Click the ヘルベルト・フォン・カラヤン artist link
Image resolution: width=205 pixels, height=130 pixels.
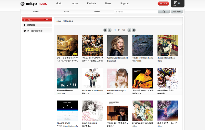click(67, 61)
